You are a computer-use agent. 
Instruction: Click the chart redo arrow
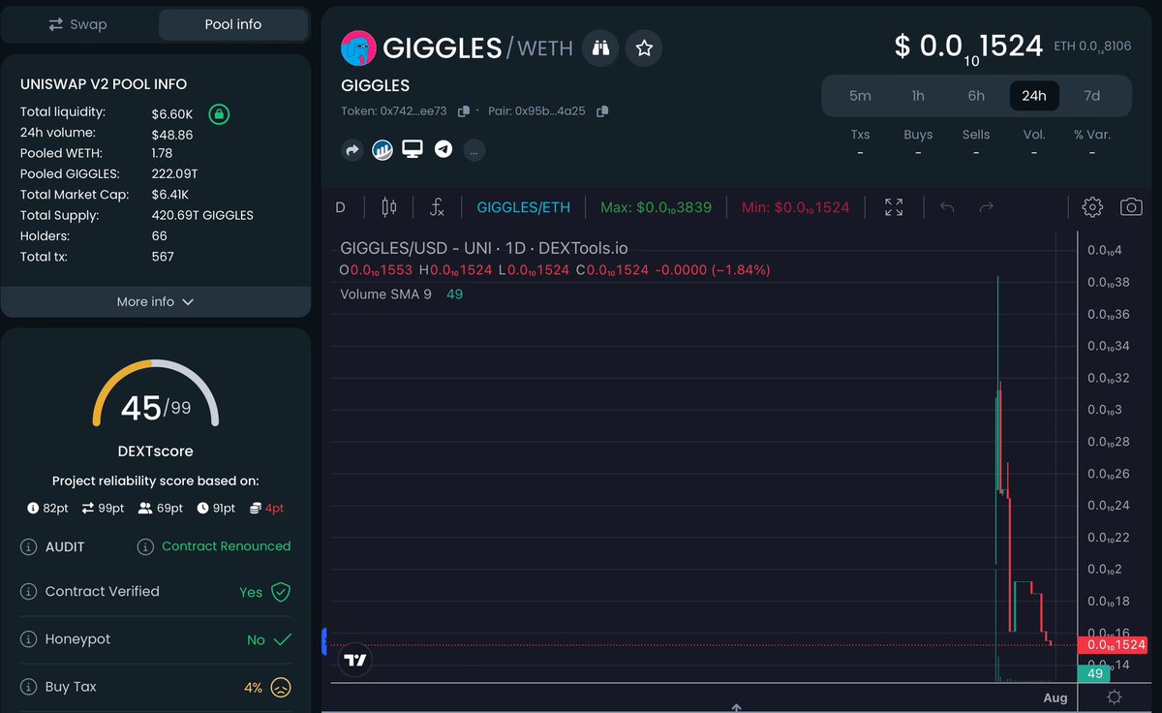pyautogui.click(x=987, y=207)
